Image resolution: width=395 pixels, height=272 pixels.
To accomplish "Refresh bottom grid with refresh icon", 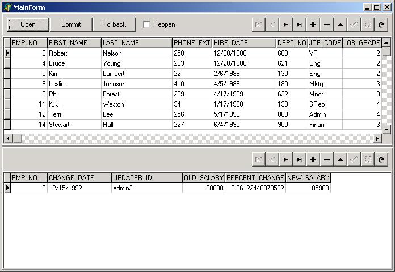I will click(381, 160).
